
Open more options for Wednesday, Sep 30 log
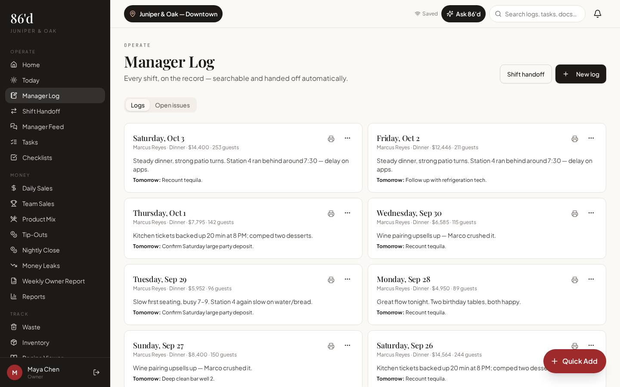click(591, 213)
